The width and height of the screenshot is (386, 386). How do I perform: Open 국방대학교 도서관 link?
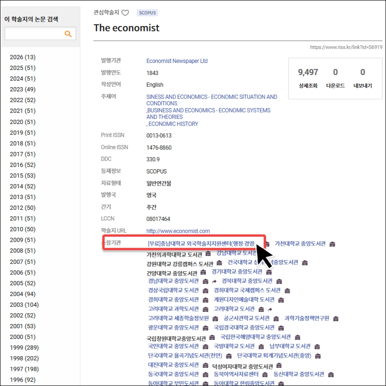[234, 346]
